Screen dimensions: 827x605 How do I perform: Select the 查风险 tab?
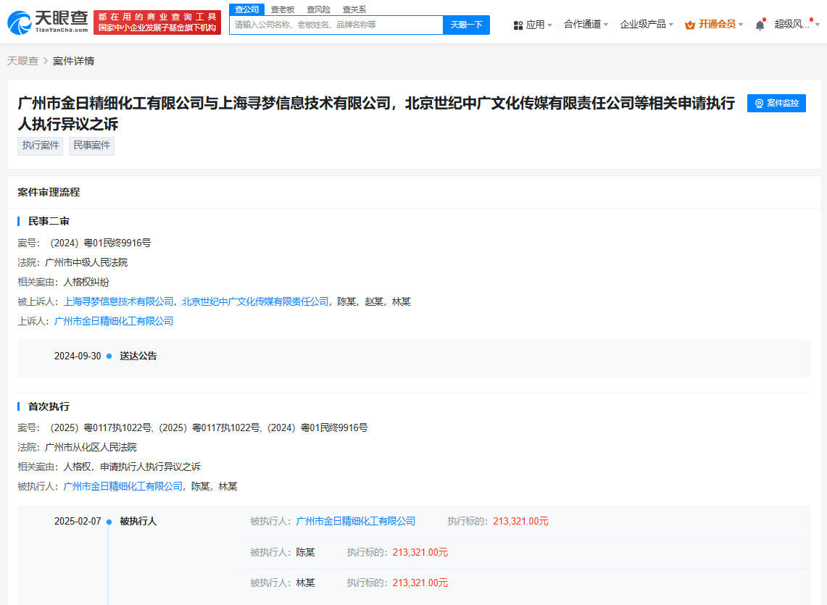point(318,9)
